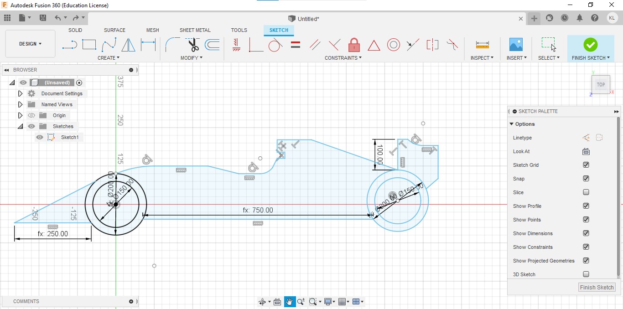The height and width of the screenshot is (309, 623).
Task: Choose the Mirror sketch tool
Action: tap(129, 45)
